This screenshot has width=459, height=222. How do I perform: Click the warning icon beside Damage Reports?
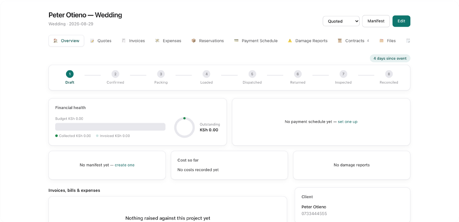pos(290,41)
